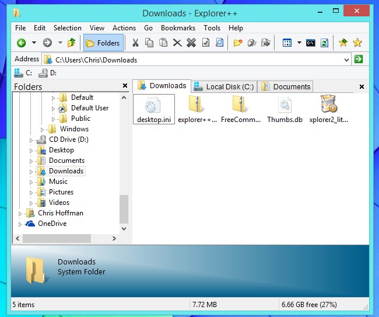Select Desktop in the folder tree
The height and width of the screenshot is (317, 379).
coord(61,150)
